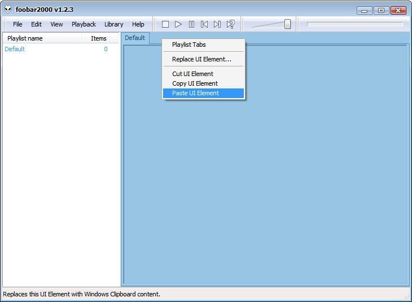
Task: Click the volume slider handle
Action: coord(287,24)
